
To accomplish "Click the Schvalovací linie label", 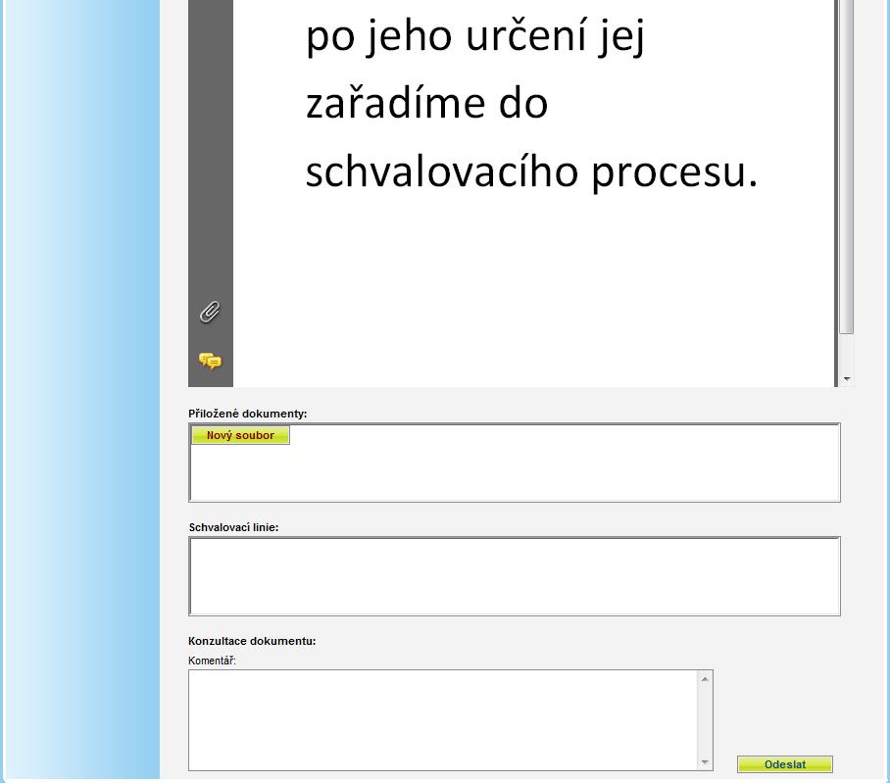I will click(x=234, y=527).
